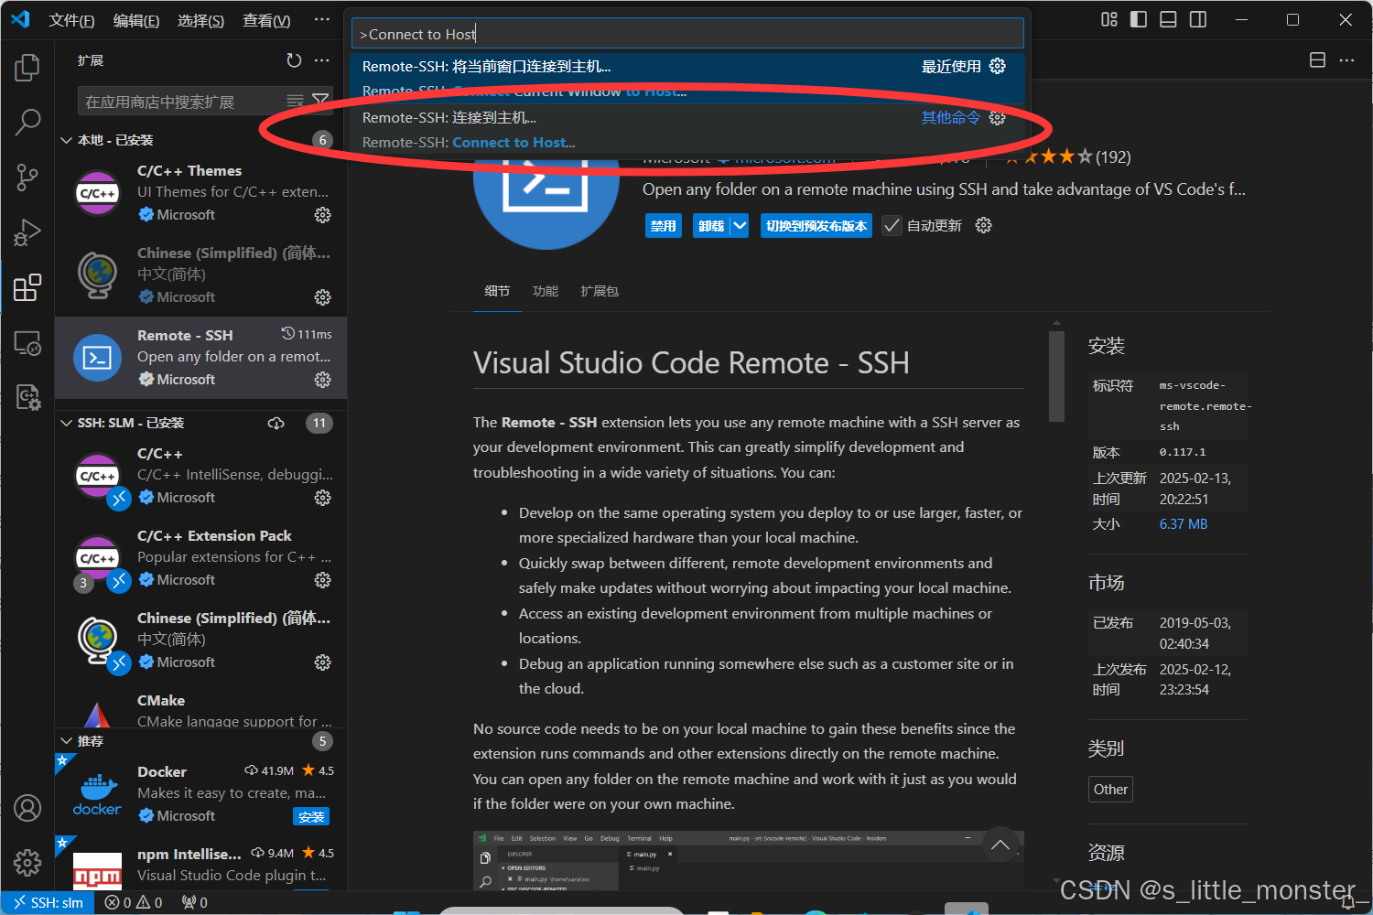This screenshot has width=1373, height=915.
Task: Open the Accounts icon in activity bar
Action: tap(27, 808)
